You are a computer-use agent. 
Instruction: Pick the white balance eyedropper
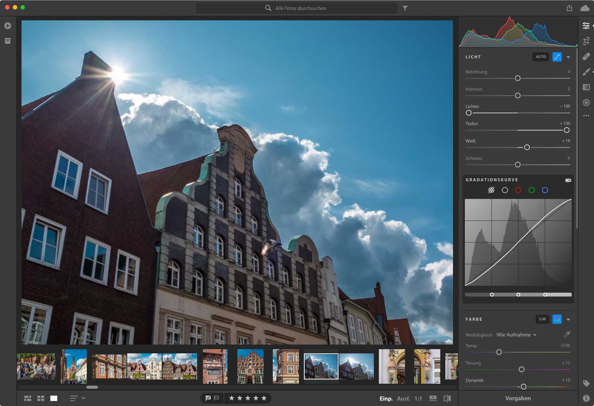[567, 335]
